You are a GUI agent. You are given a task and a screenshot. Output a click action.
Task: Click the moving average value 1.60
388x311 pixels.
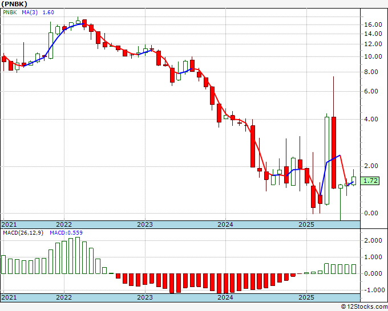coord(48,13)
